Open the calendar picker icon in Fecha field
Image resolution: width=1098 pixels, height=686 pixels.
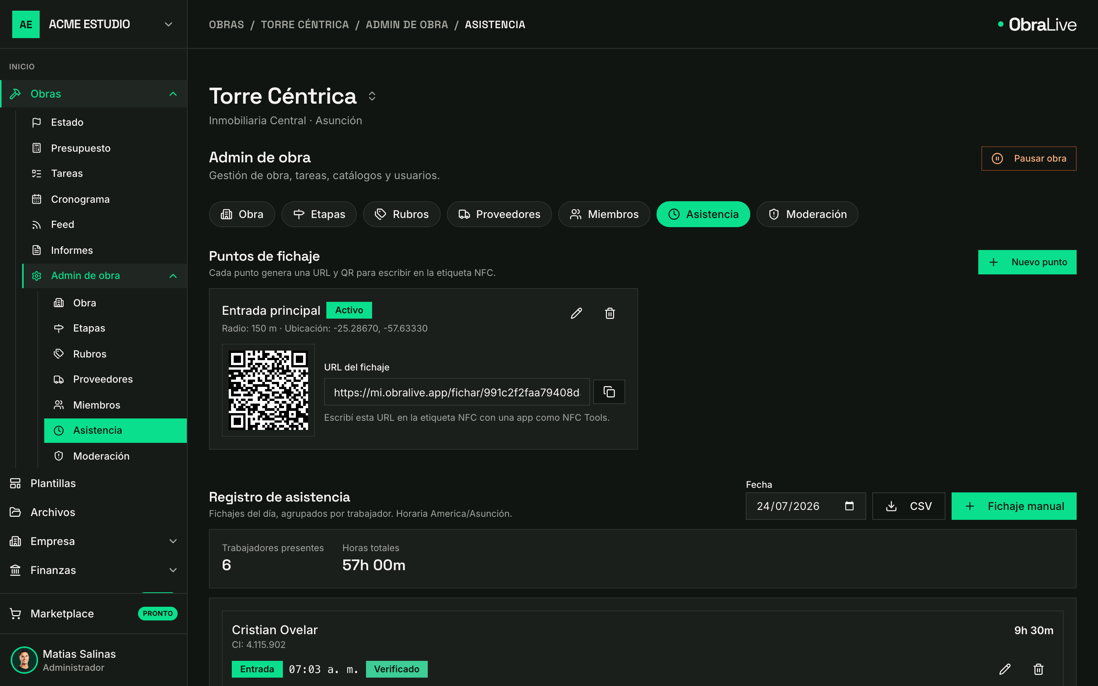[849, 506]
